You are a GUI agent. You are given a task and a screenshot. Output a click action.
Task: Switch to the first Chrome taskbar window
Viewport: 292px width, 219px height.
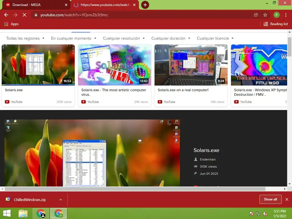click(41, 213)
